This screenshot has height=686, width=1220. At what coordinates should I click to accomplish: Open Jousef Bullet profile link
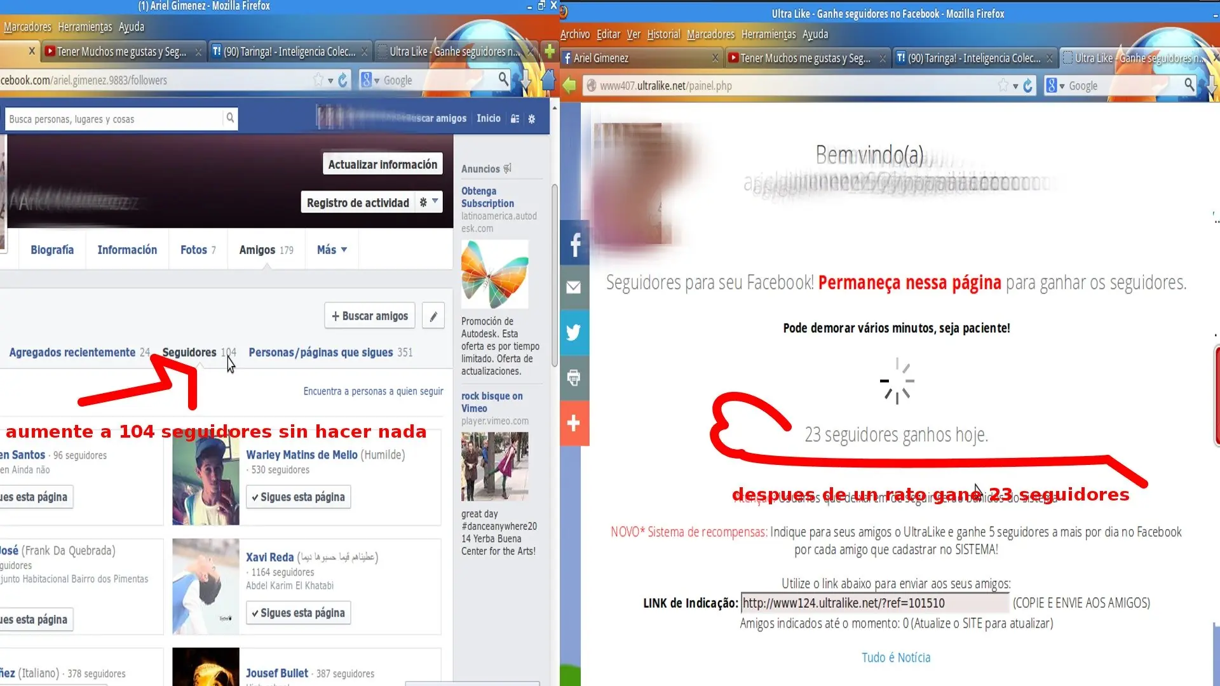tap(277, 673)
